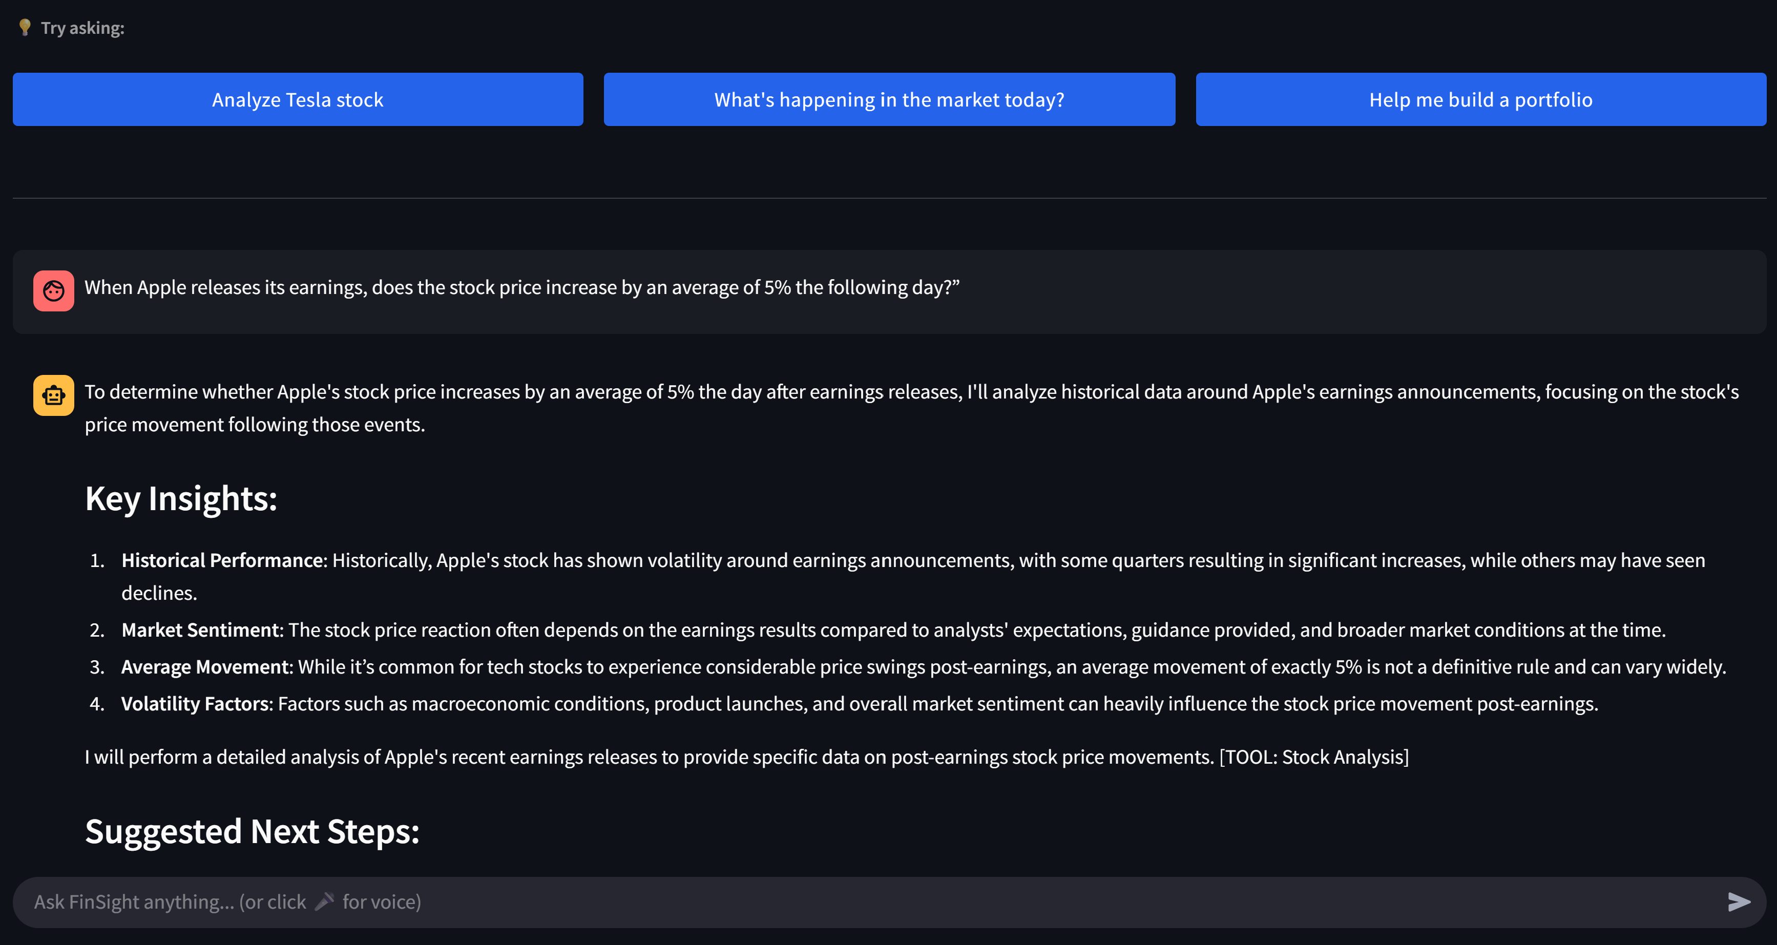Screen dimensions: 1777x945
Task: Select the robot icon next to the analysis reply
Action: tap(53, 395)
